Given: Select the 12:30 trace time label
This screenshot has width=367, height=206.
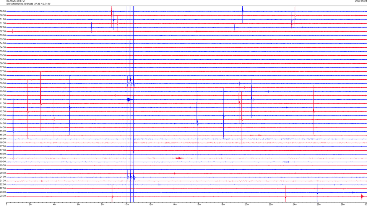Looking at the screenshot, I should 3,111.
